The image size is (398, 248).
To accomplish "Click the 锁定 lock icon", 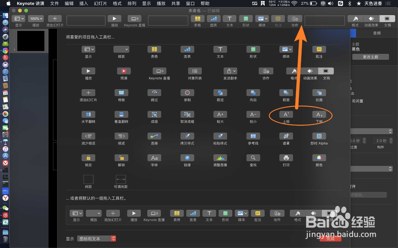I will [88, 158].
